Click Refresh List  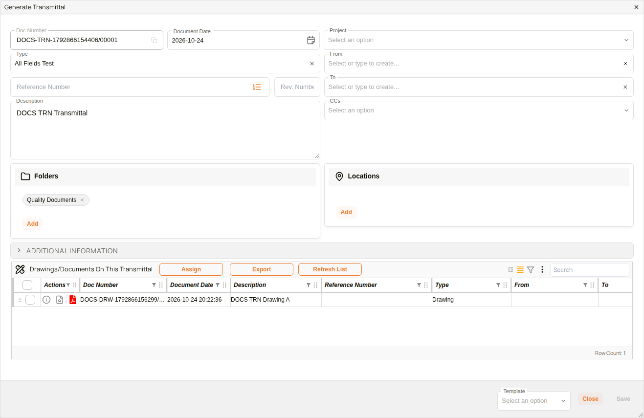330,269
